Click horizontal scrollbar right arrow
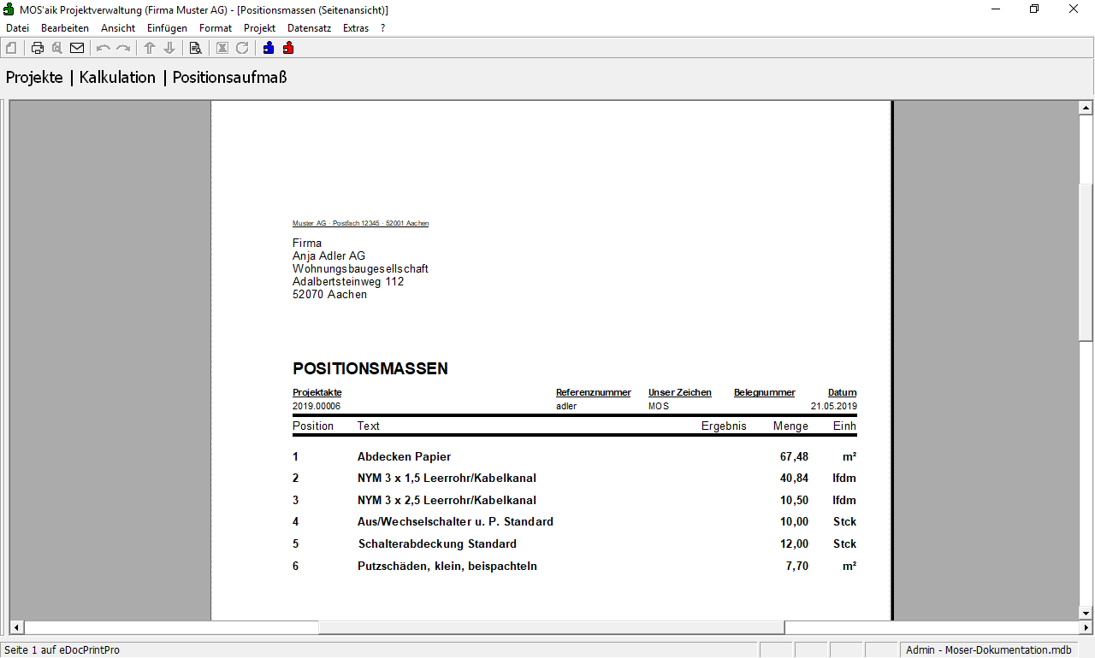Image resolution: width=1095 pixels, height=658 pixels. click(x=1071, y=628)
